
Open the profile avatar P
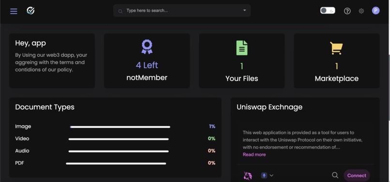[375, 11]
